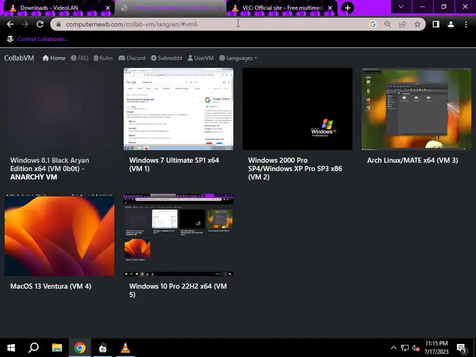476x357 pixels.
Task: Open the tab search chevron
Action: [401, 7]
